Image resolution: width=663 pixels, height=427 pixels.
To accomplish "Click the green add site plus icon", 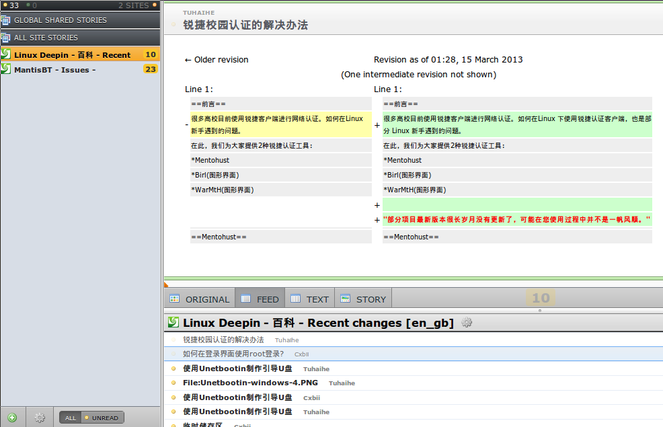I will [12, 418].
